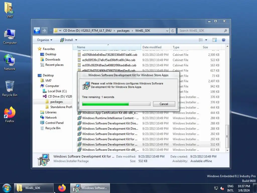Screen dimensions: 257x193
Task: Select Local Disk (C:) in tree
Action: (57, 91)
